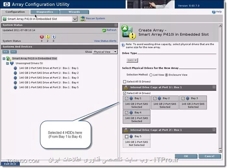The width and height of the screenshot is (227, 168).
Task: Click the Cancel button
Action: pos(209,156)
